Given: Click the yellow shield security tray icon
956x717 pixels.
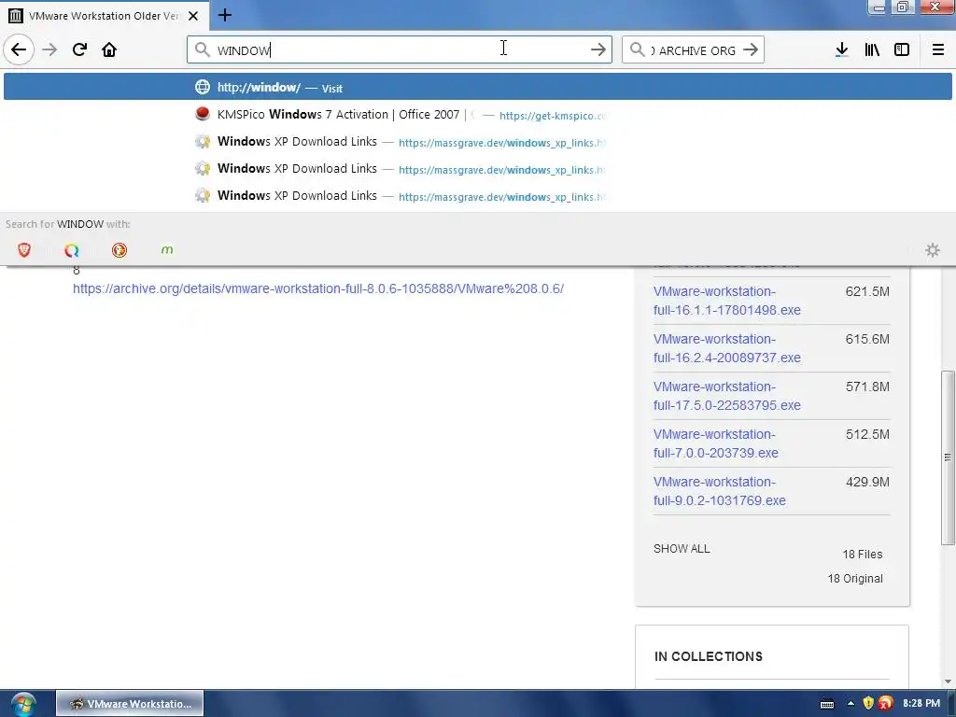Looking at the screenshot, I should pyautogui.click(x=868, y=704).
